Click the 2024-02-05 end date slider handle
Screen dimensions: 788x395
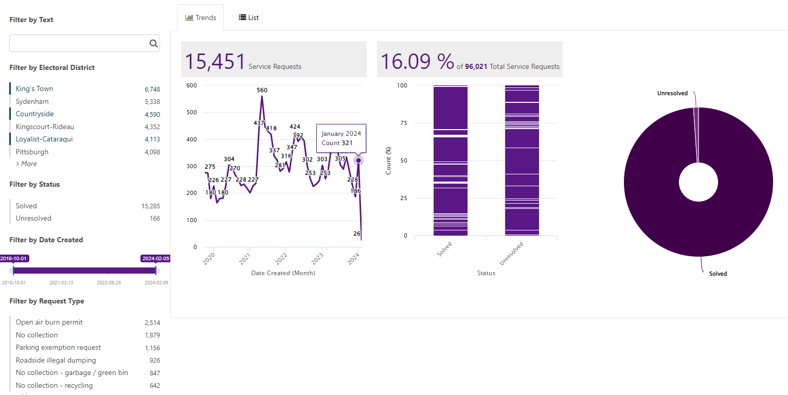156,270
